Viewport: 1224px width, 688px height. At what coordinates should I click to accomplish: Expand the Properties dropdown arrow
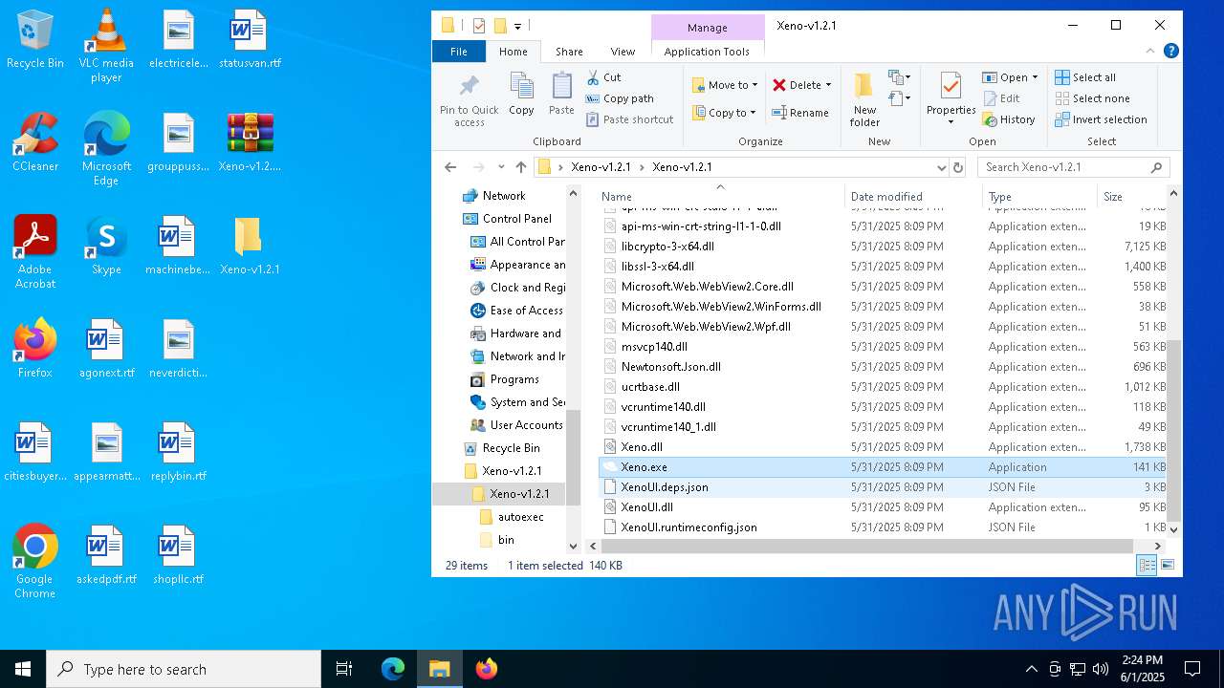point(951,122)
